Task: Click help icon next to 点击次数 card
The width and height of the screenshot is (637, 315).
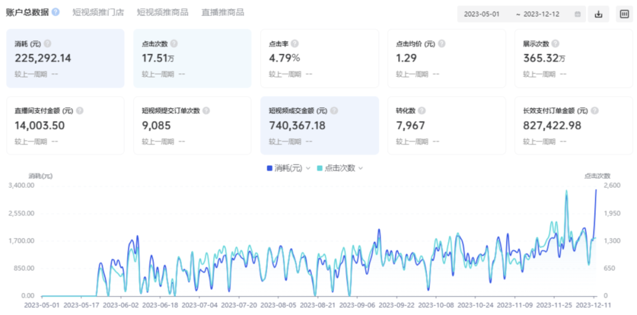Action: [174, 44]
